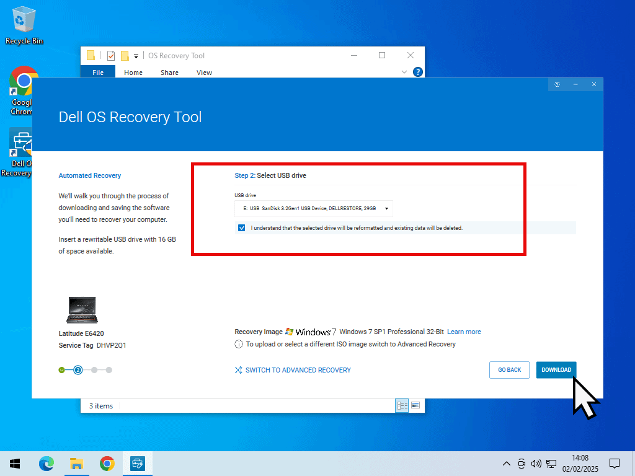Uncheck the drive will be reformatted checkbox
This screenshot has height=476, width=635.
click(x=242, y=227)
